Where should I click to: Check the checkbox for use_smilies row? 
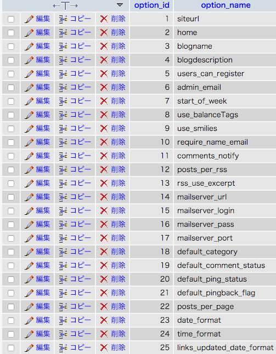11,129
